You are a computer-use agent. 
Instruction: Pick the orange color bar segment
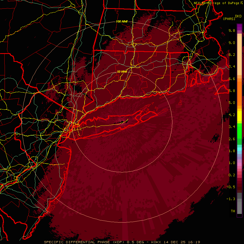[x=239, y=94]
